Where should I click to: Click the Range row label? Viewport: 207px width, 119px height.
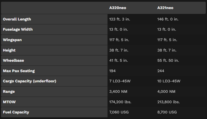(9, 91)
